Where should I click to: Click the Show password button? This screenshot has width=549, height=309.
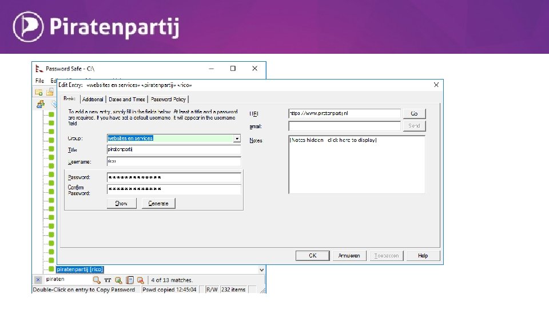click(x=121, y=203)
